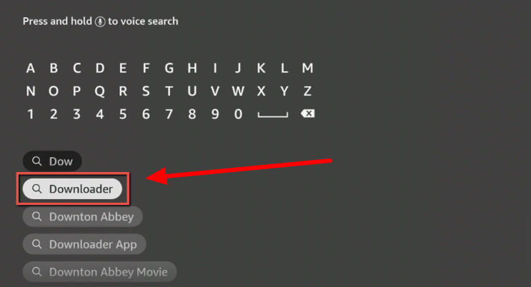The width and height of the screenshot is (531, 287).
Task: Click the letter E key
Action: coord(123,68)
